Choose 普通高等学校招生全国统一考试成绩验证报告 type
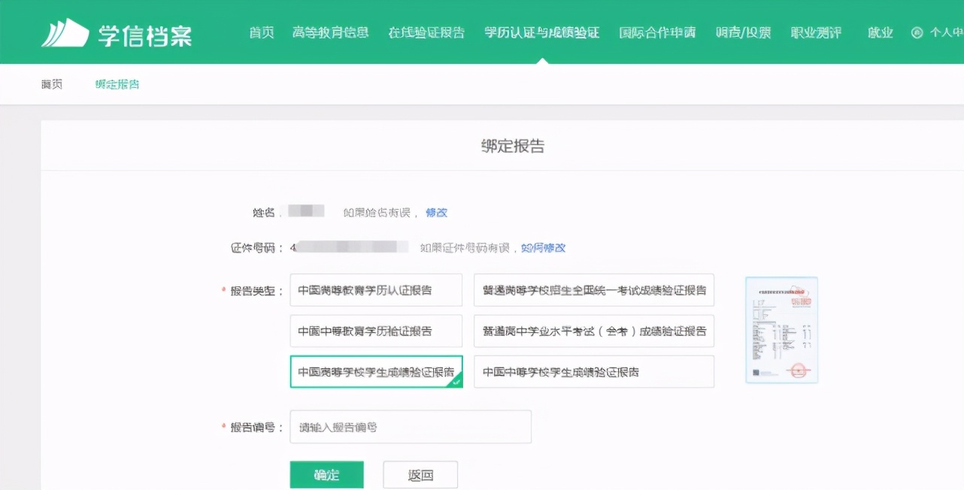 point(593,290)
